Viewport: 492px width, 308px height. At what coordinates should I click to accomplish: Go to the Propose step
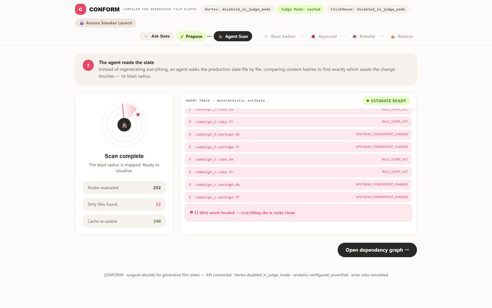191,37
